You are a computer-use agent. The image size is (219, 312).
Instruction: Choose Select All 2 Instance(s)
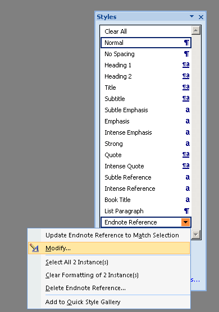(109, 262)
